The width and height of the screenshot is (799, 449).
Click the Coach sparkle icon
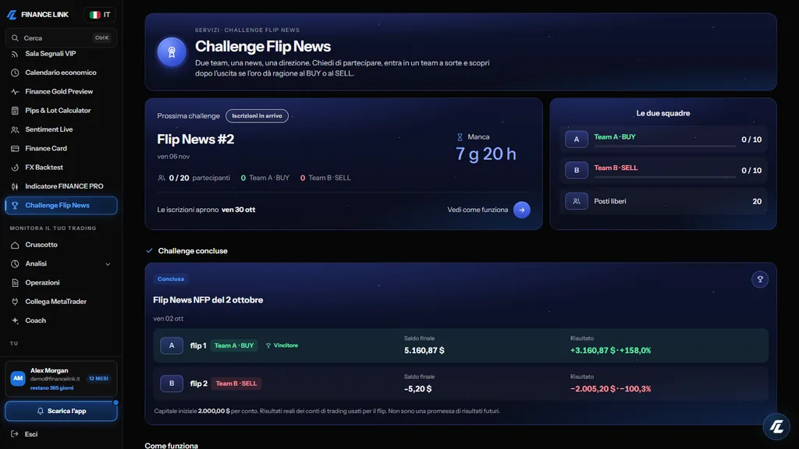pos(15,320)
